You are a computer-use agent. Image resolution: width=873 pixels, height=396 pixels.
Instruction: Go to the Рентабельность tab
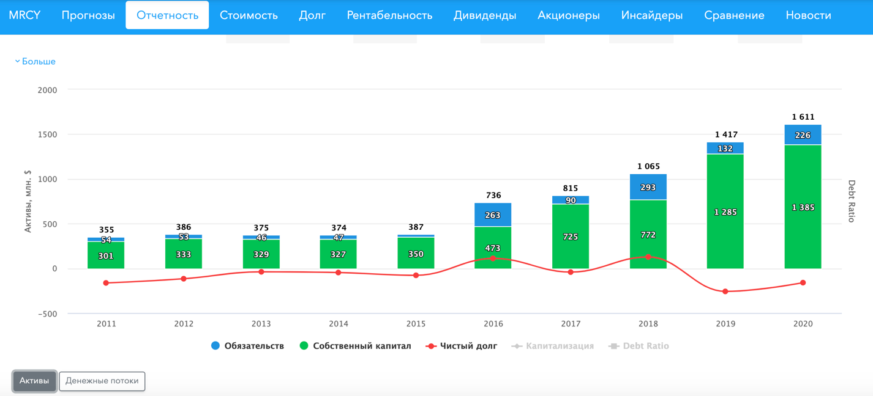pyautogui.click(x=389, y=15)
